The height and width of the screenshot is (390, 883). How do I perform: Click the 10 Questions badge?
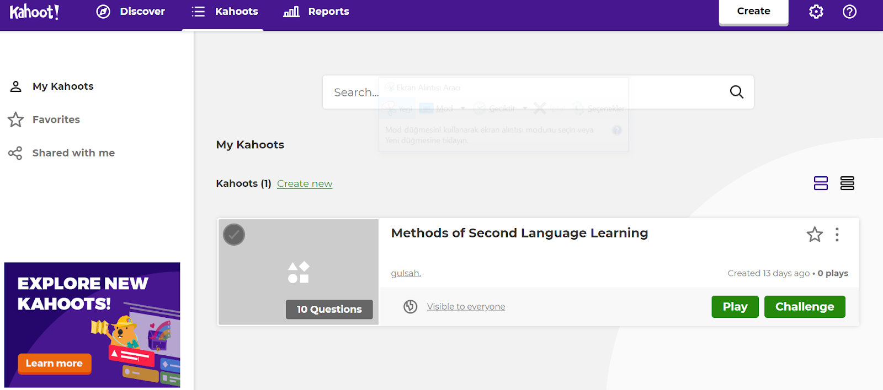click(x=329, y=310)
